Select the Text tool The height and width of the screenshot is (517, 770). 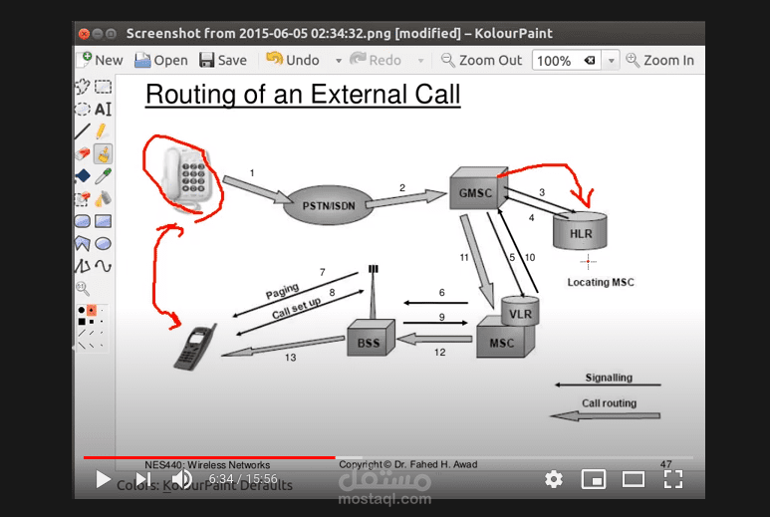104,109
